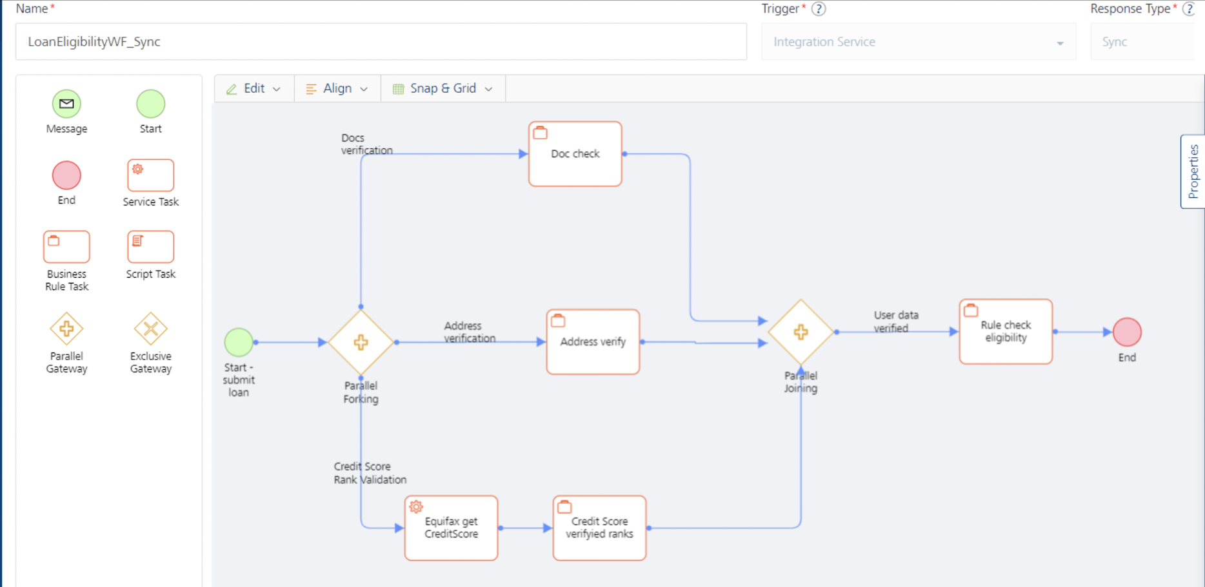This screenshot has height=587, width=1205.
Task: Pick the Start event from palette
Action: point(150,104)
